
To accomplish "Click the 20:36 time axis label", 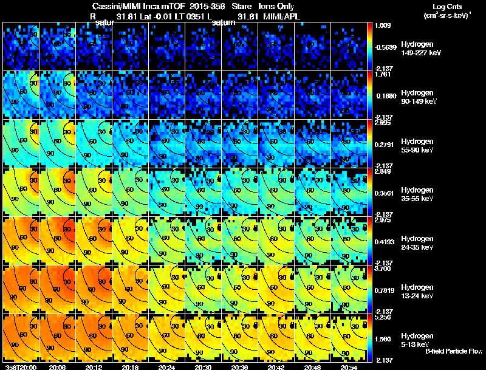I will pyautogui.click(x=239, y=368).
